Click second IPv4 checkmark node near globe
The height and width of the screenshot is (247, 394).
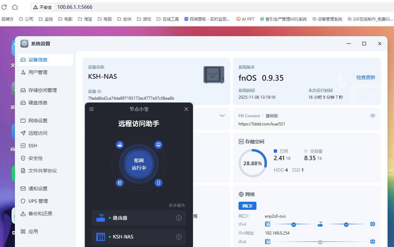[346, 224]
